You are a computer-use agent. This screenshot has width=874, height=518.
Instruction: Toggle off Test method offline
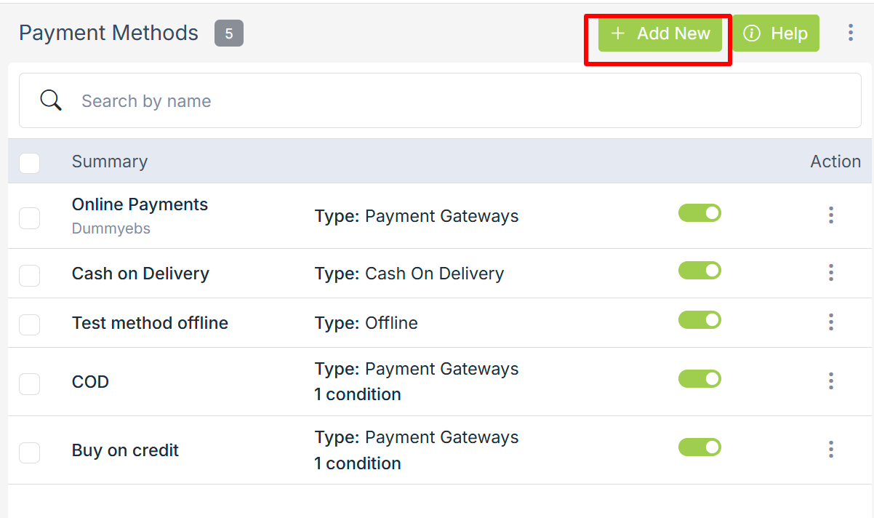[699, 320]
